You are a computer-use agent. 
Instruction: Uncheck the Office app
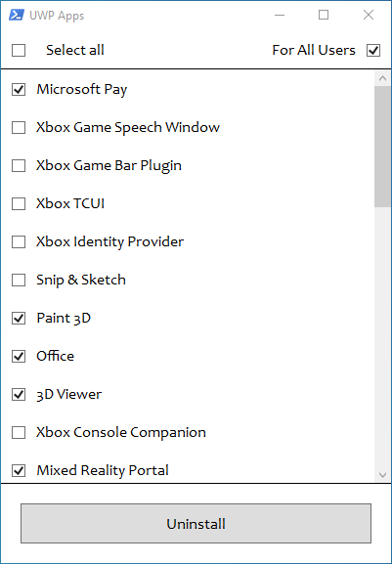(19, 356)
